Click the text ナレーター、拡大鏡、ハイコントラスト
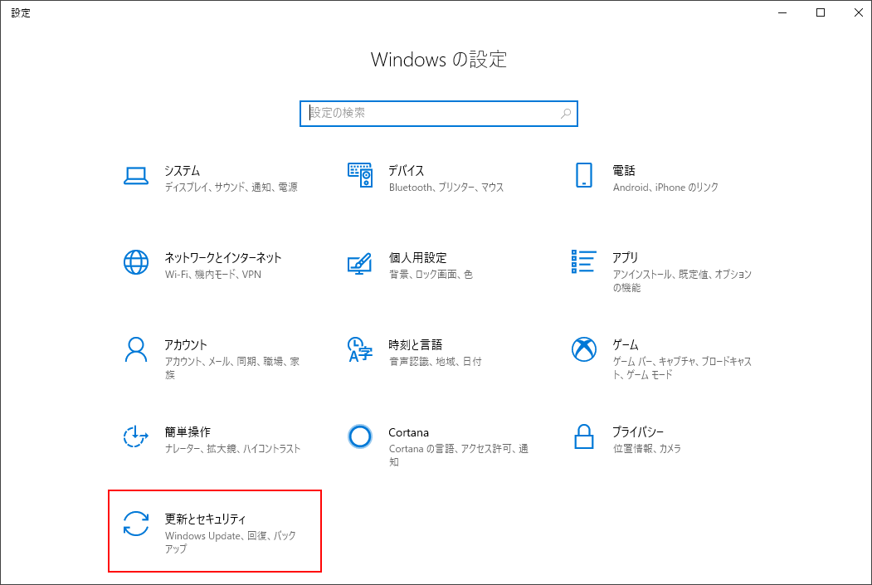The height and width of the screenshot is (585, 872). point(232,449)
